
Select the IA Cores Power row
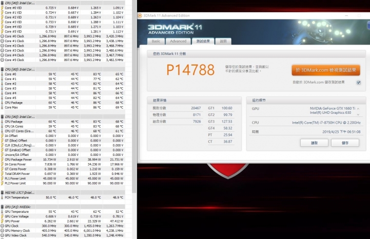[63, 164]
